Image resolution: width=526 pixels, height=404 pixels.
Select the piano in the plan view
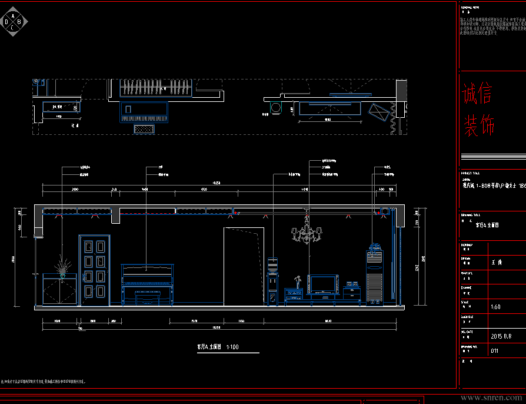(144, 112)
